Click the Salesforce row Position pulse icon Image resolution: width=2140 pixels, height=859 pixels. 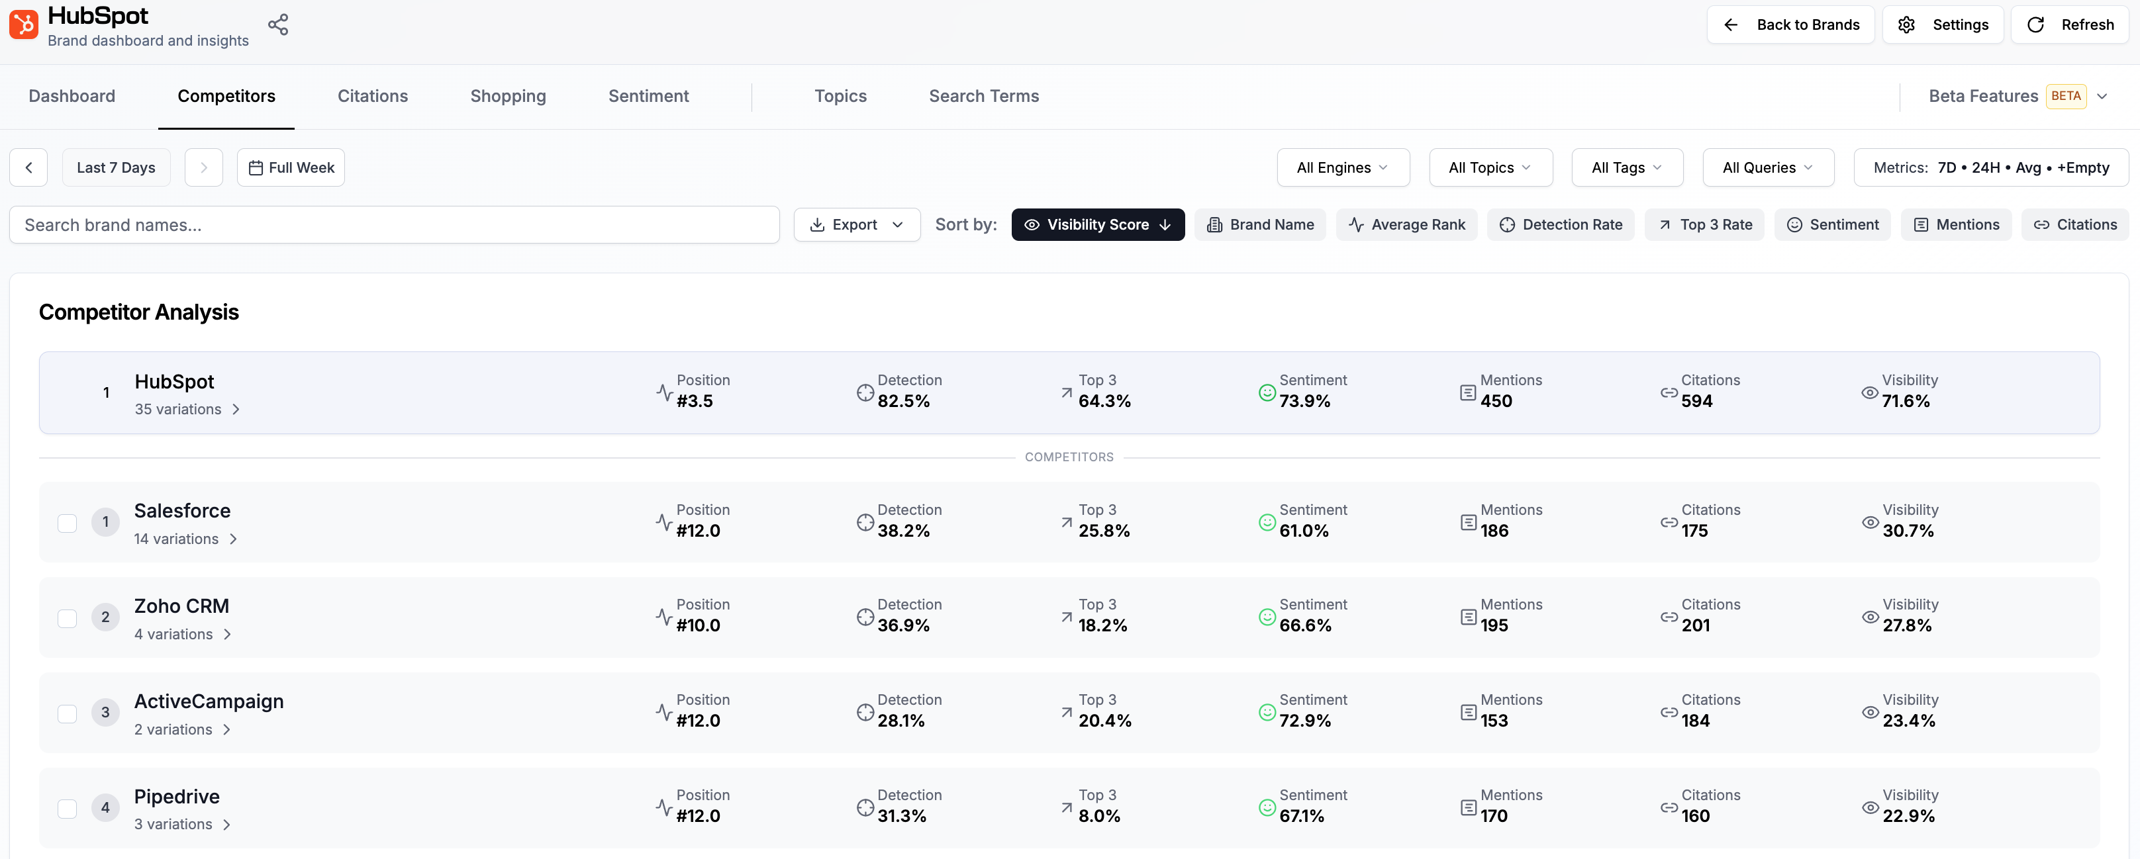(663, 522)
